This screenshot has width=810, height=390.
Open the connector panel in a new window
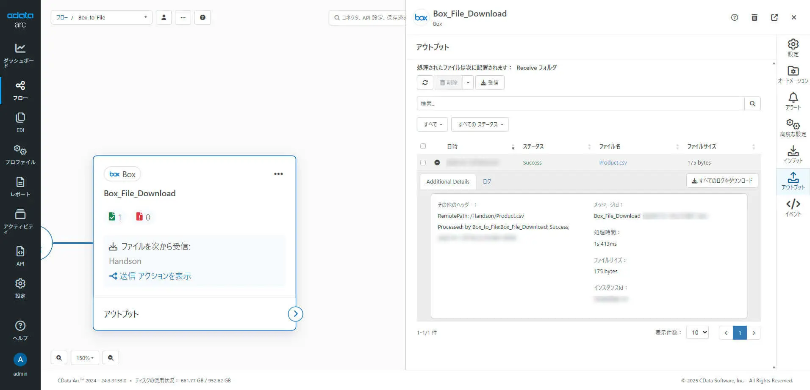coord(774,17)
